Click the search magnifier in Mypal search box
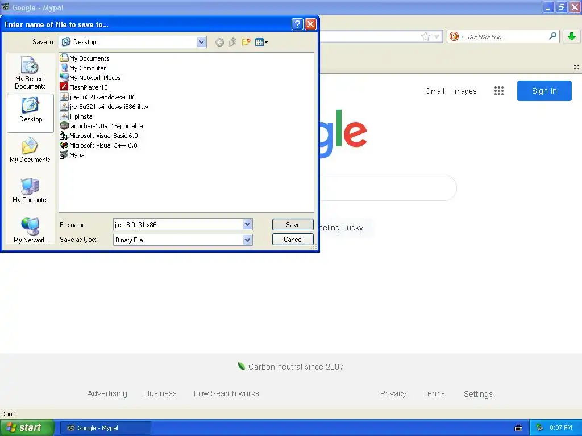This screenshot has height=436, width=582. click(x=552, y=36)
